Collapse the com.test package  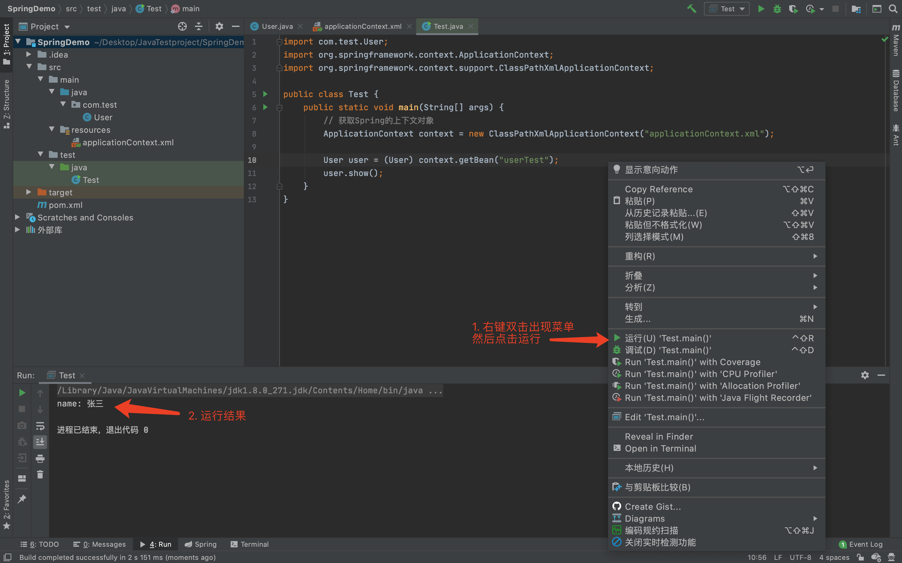coord(63,104)
